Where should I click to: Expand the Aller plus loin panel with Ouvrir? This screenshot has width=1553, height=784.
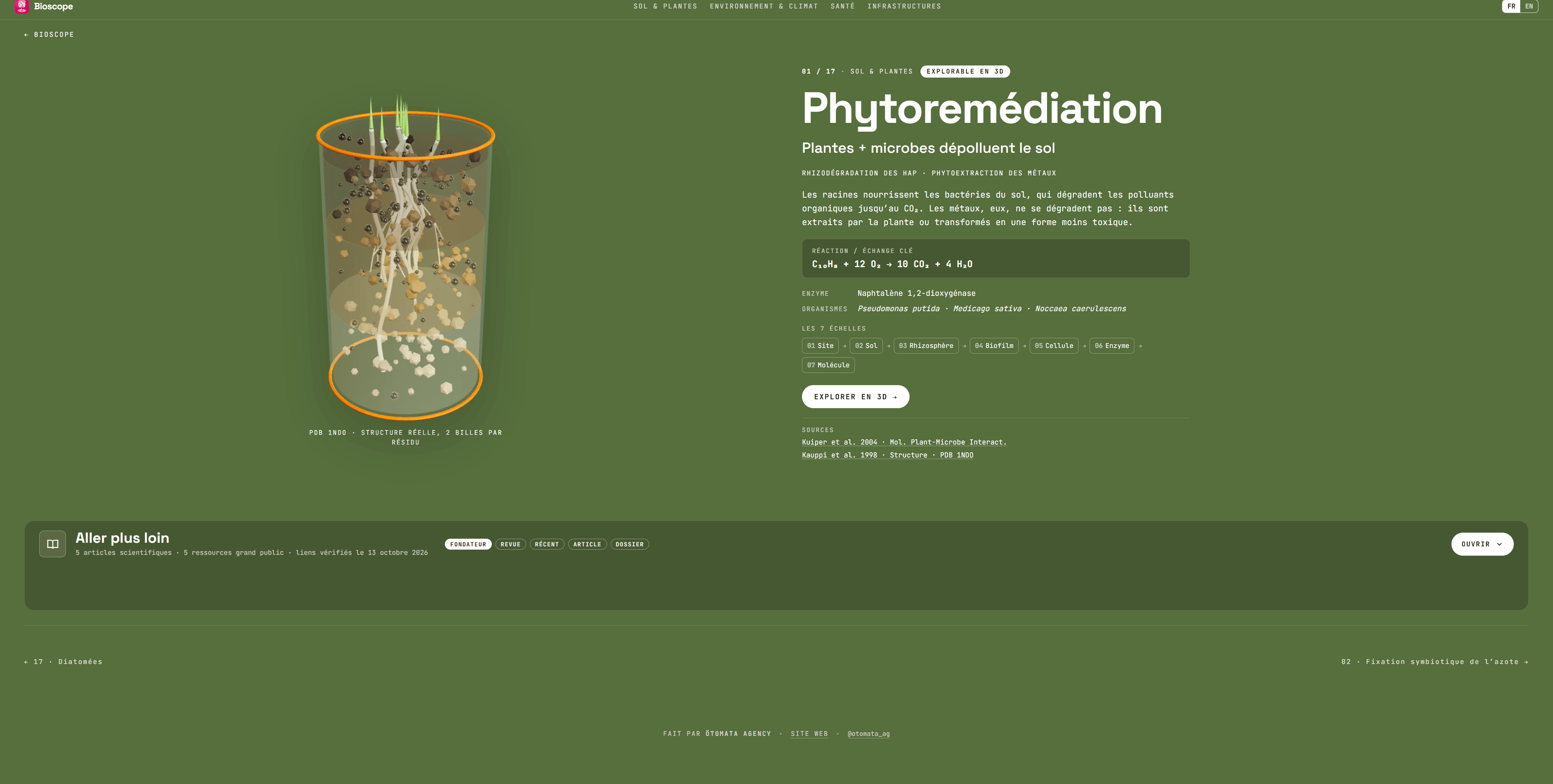click(1482, 544)
